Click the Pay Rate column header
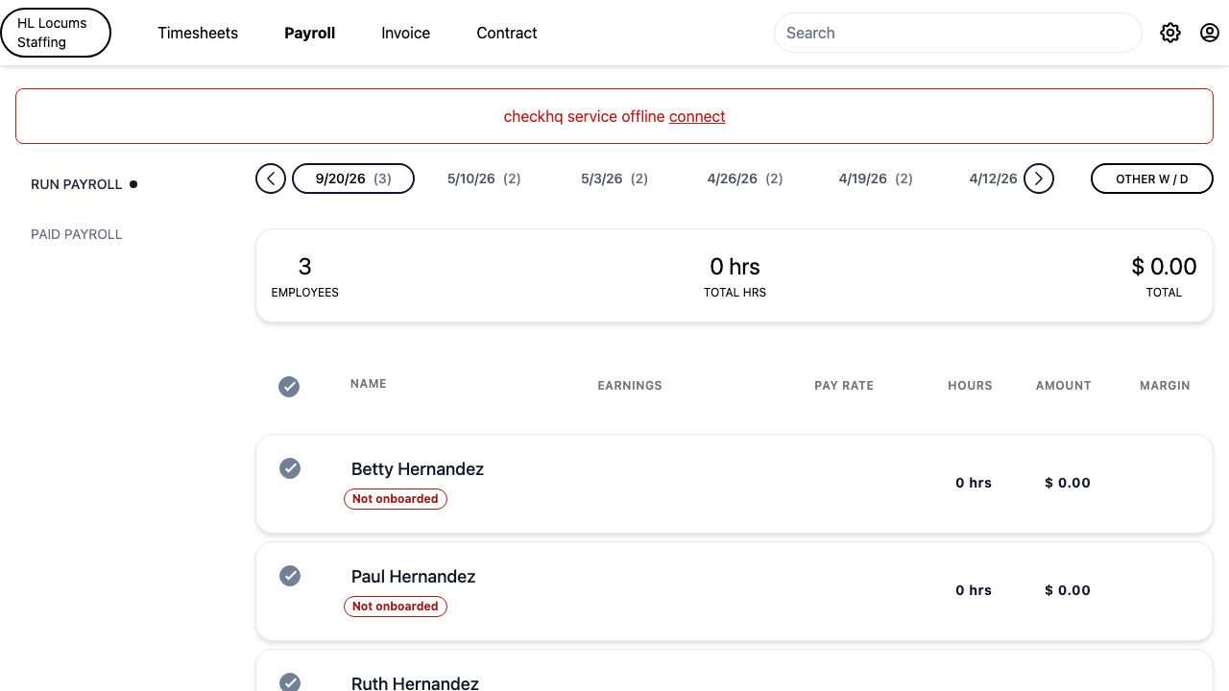This screenshot has height=691, width=1229. 844,386
